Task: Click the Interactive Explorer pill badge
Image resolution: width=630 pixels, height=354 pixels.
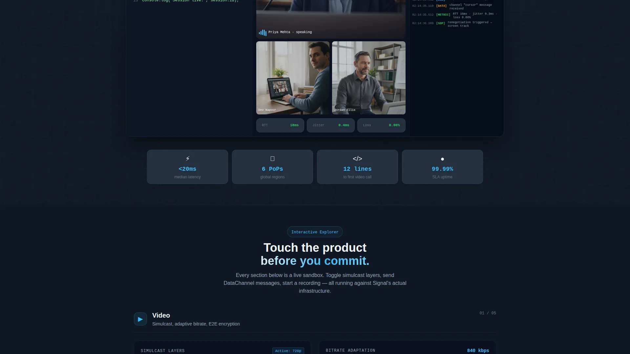Action: click(315, 232)
